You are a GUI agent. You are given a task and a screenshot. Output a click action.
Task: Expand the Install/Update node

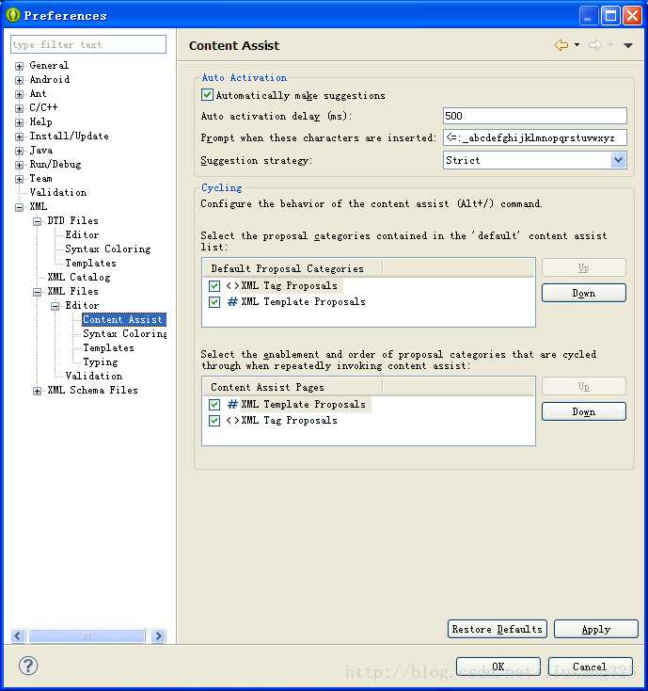(19, 137)
